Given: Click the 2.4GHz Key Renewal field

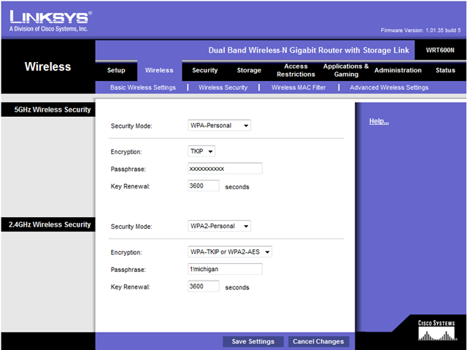Looking at the screenshot, I should (x=204, y=286).
